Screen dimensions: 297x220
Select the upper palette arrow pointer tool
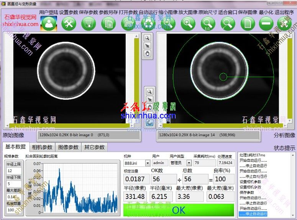148,46
